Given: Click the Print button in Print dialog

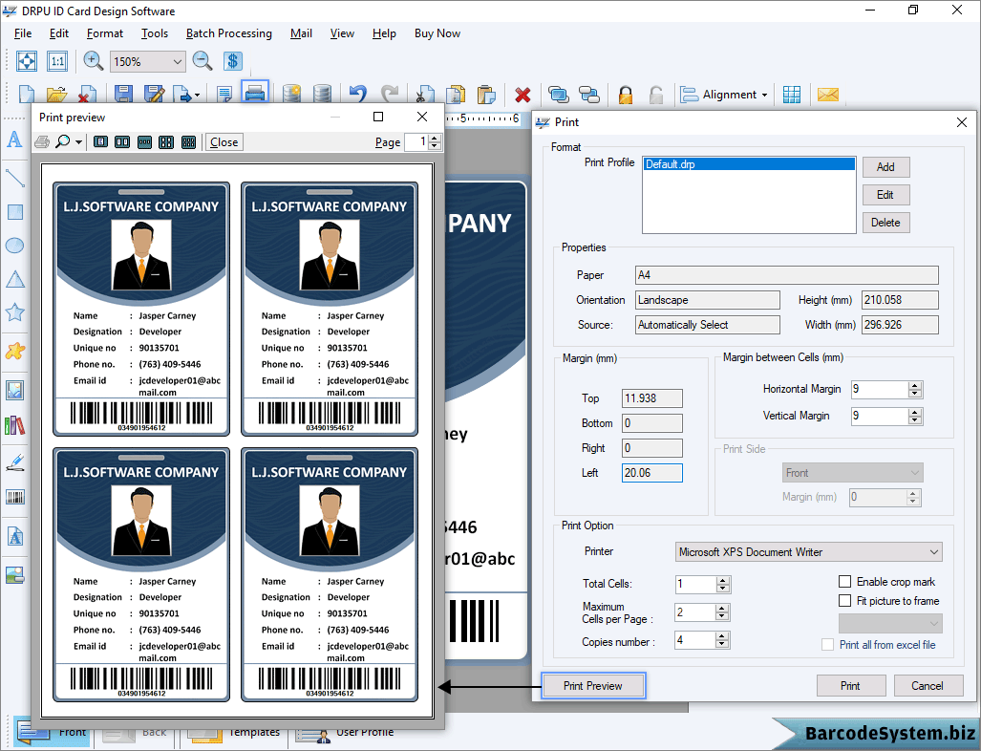Looking at the screenshot, I should point(850,686).
